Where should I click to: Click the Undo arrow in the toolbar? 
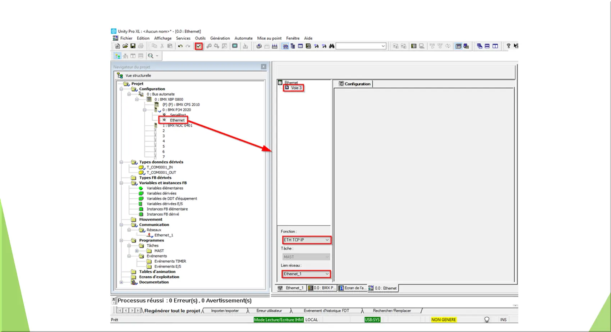coord(180,46)
